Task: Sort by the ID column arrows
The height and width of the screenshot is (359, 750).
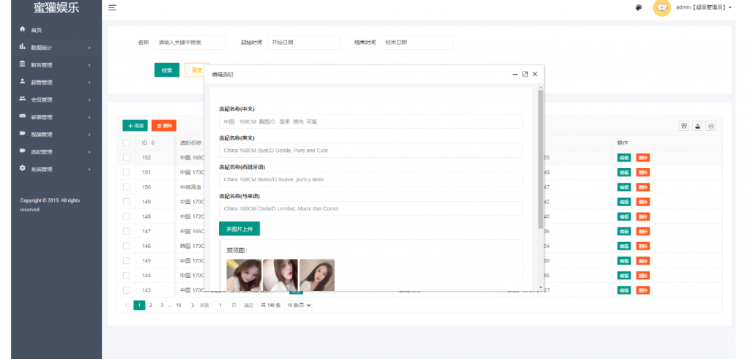Action: click(x=153, y=143)
